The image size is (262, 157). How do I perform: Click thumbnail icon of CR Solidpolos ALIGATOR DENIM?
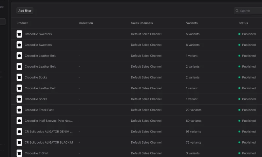click(x=19, y=131)
